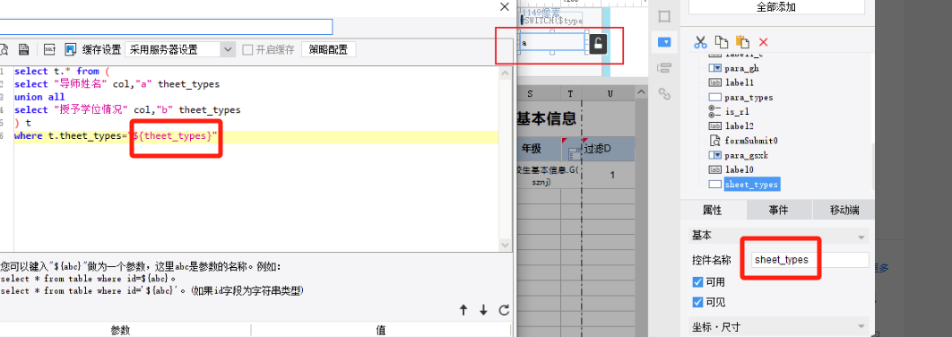Click the hyperlink chain sidebar icon

click(x=664, y=93)
